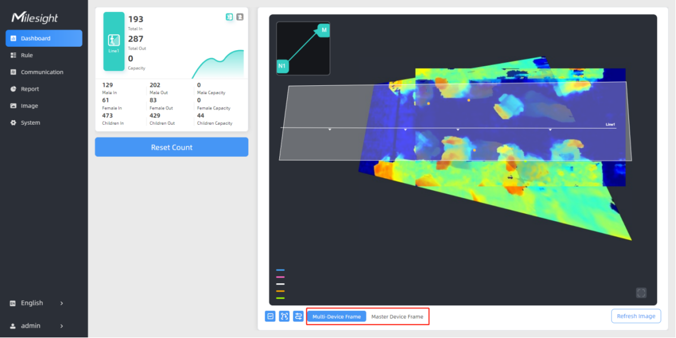Open the System settings page
Image resolution: width=676 pixels, height=338 pixels.
pos(31,122)
